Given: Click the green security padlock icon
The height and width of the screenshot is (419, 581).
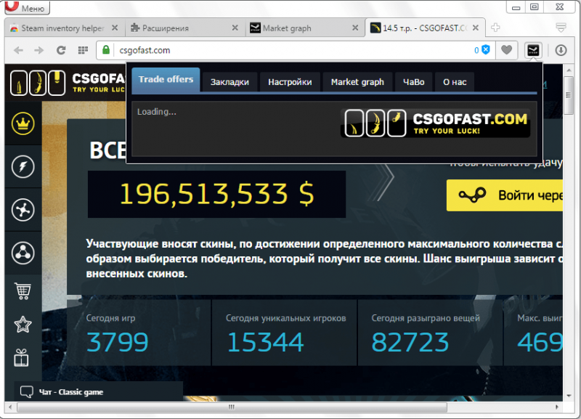Looking at the screenshot, I should click(106, 50).
